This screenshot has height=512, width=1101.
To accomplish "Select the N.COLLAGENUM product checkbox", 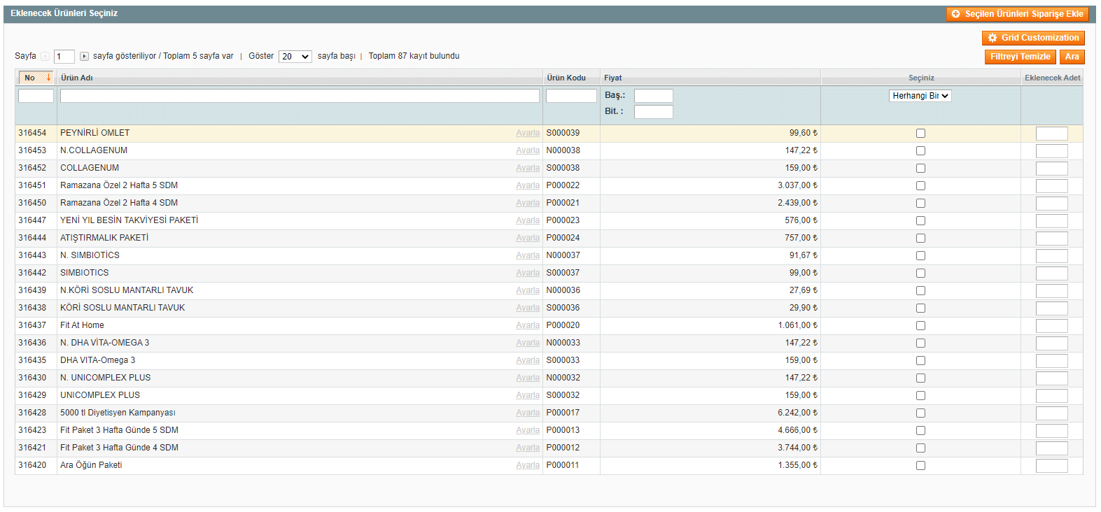I will point(920,150).
